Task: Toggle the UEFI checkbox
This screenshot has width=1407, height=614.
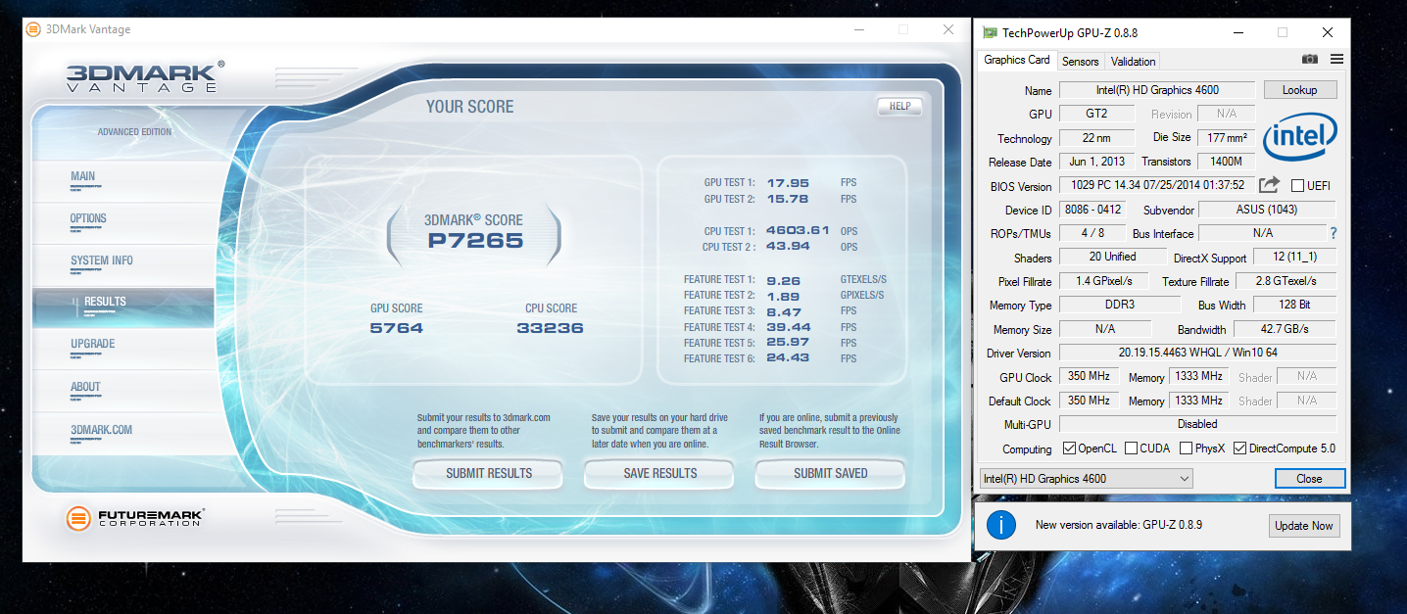Action: [x=1298, y=185]
